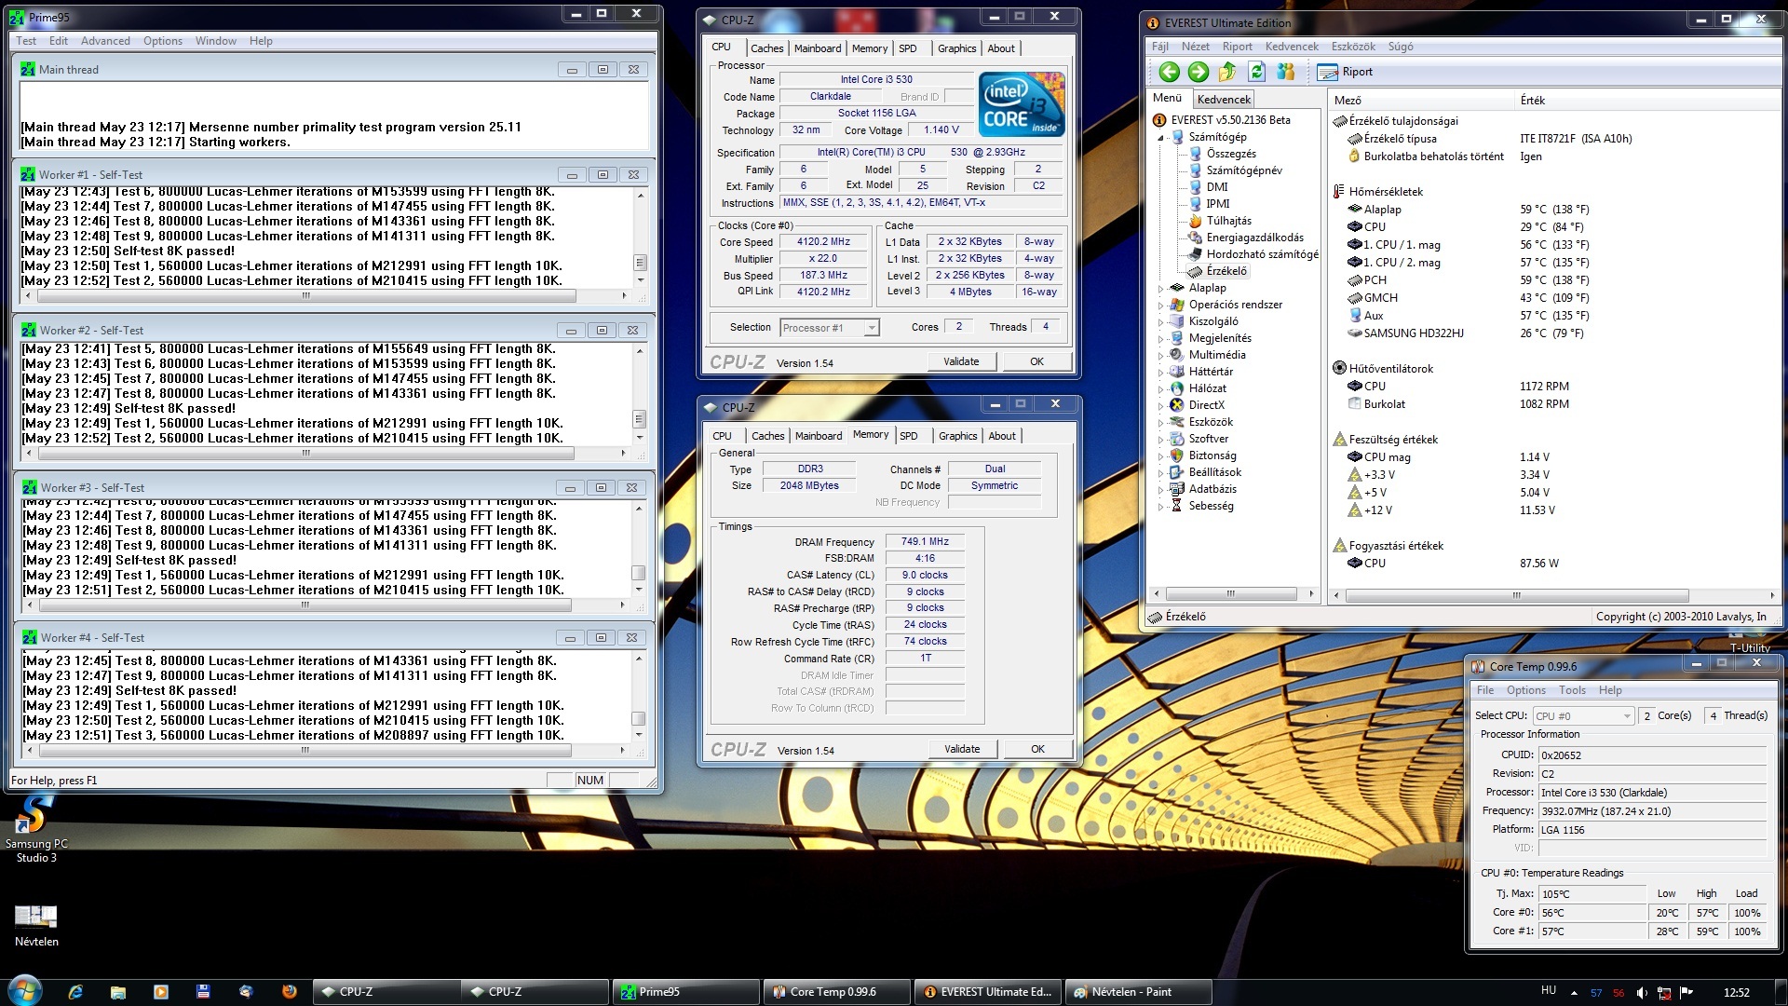Open Prime95 Advanced menu
Image resolution: width=1788 pixels, height=1006 pixels.
(105, 41)
